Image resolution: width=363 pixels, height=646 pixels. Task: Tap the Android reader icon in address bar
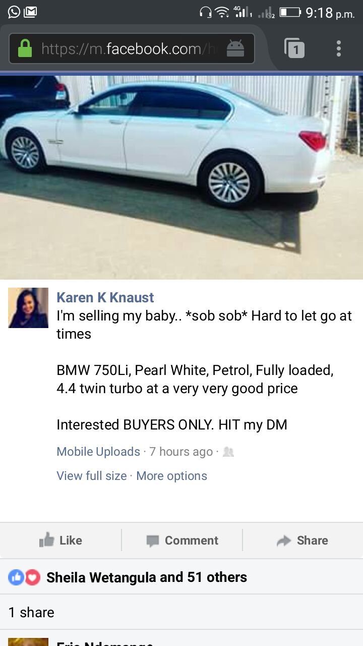click(x=235, y=48)
